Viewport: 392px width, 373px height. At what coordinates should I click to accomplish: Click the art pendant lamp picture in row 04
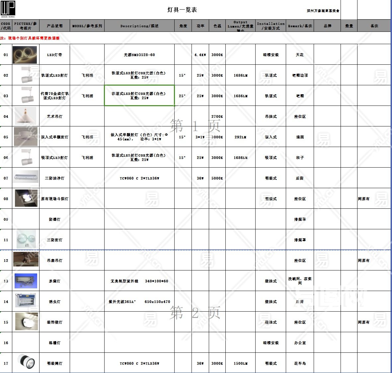coord(25,116)
